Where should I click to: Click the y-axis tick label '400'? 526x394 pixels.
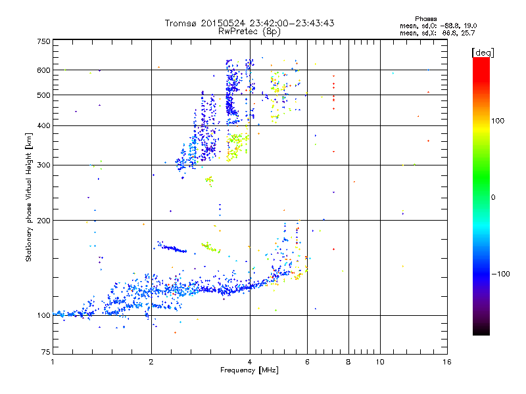43,125
